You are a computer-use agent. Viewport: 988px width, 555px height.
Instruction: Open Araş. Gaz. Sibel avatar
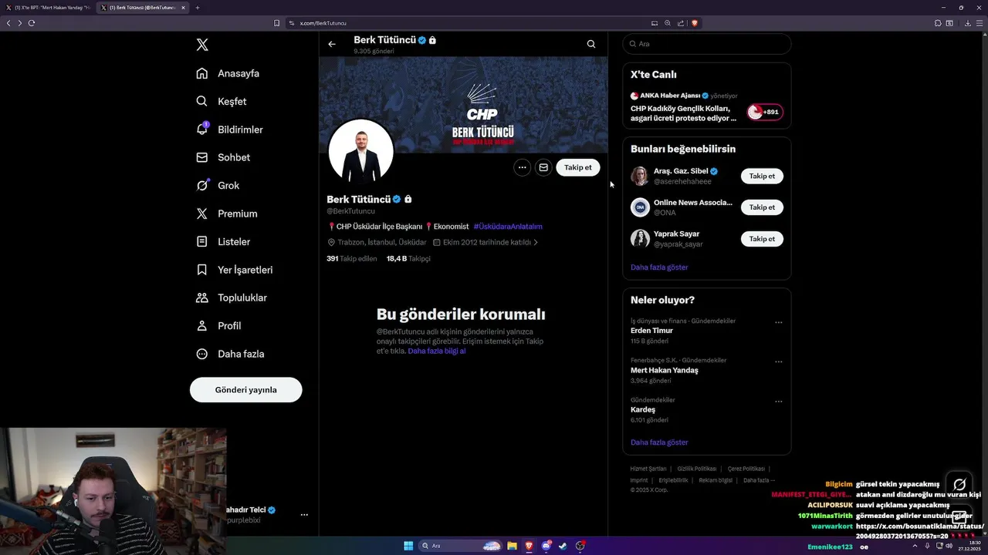[x=640, y=176]
